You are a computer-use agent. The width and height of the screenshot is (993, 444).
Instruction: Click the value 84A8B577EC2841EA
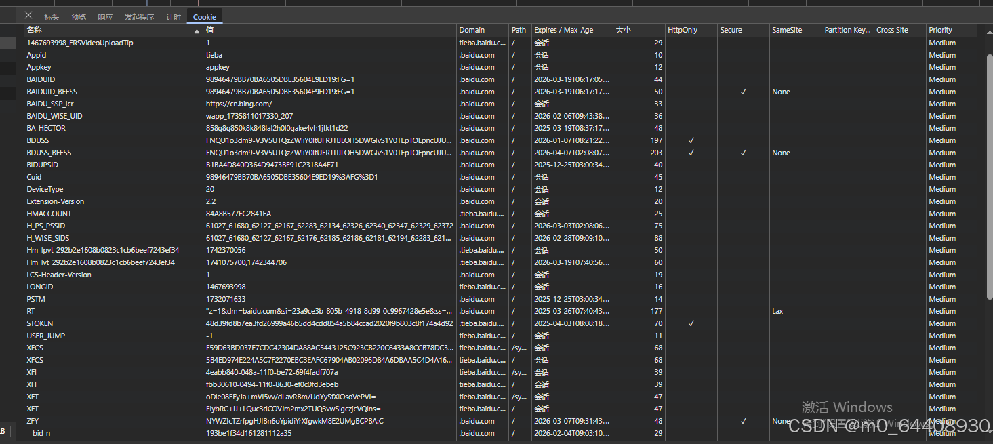239,214
